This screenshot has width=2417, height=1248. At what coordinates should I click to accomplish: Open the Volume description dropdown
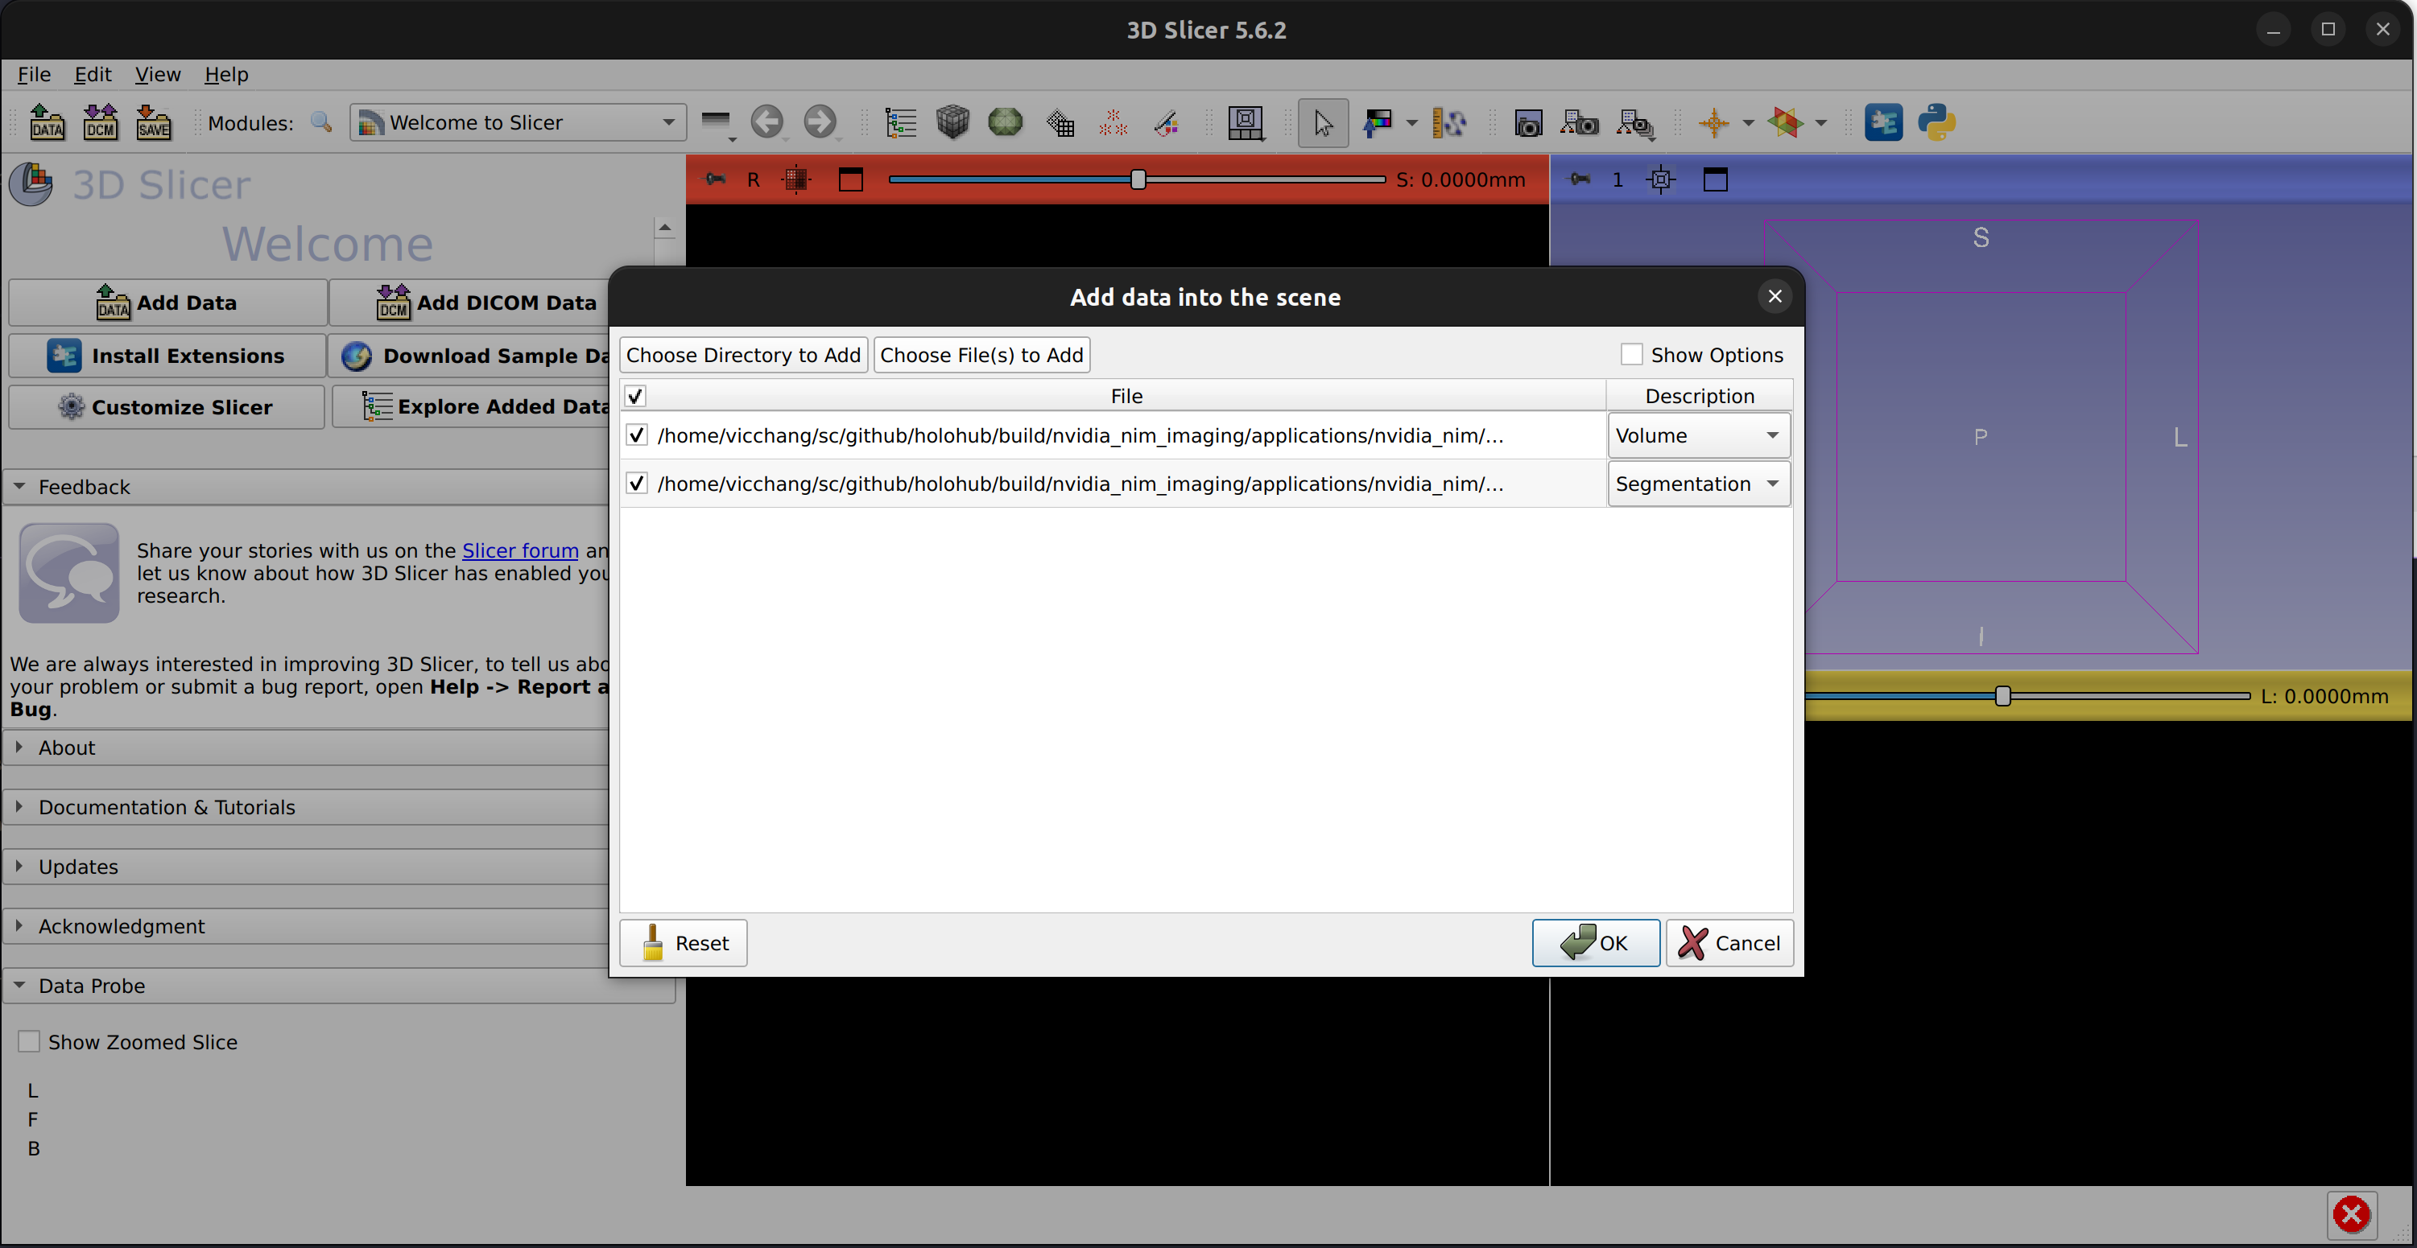[x=1698, y=435]
